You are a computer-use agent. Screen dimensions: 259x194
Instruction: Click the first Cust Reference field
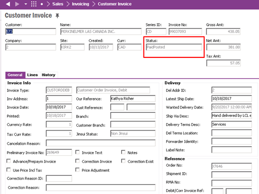point(117,107)
